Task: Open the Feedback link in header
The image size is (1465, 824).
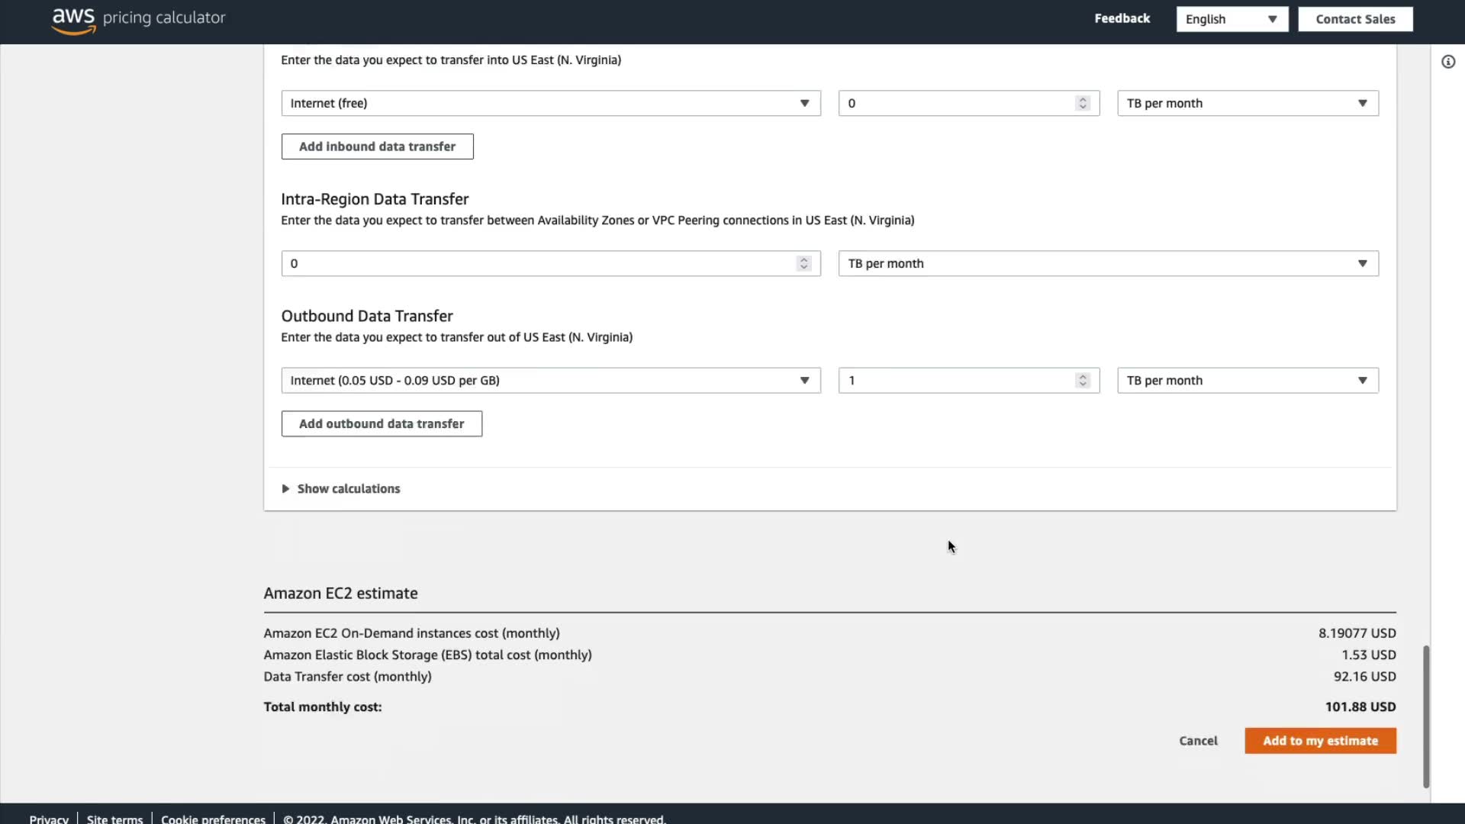Action: pos(1121,18)
